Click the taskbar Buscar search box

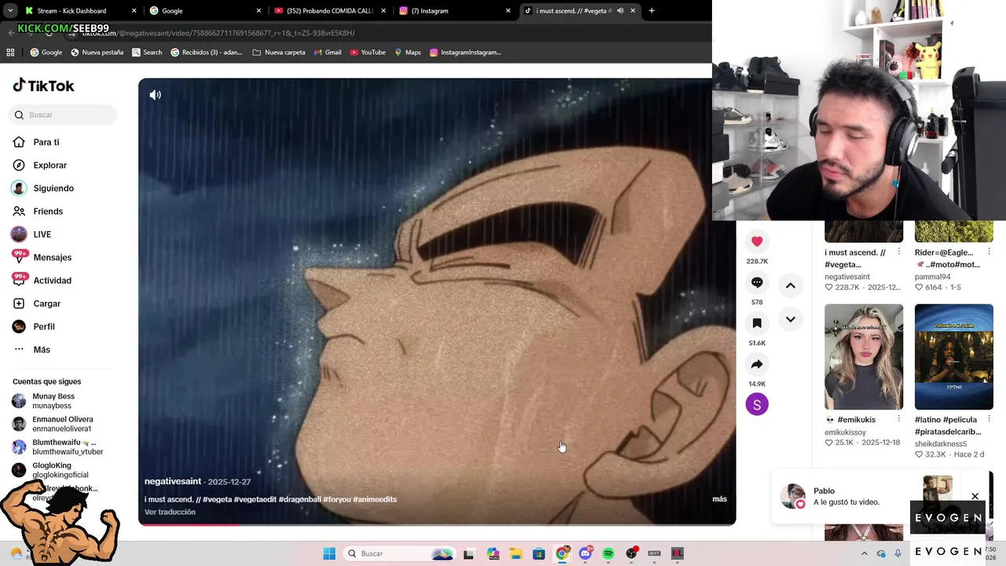click(398, 553)
